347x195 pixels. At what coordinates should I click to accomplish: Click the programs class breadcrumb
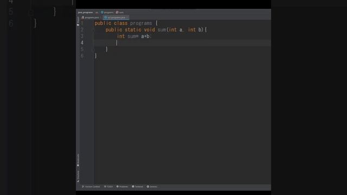point(107,12)
